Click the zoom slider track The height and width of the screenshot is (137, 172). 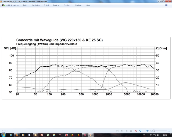[160, 131]
